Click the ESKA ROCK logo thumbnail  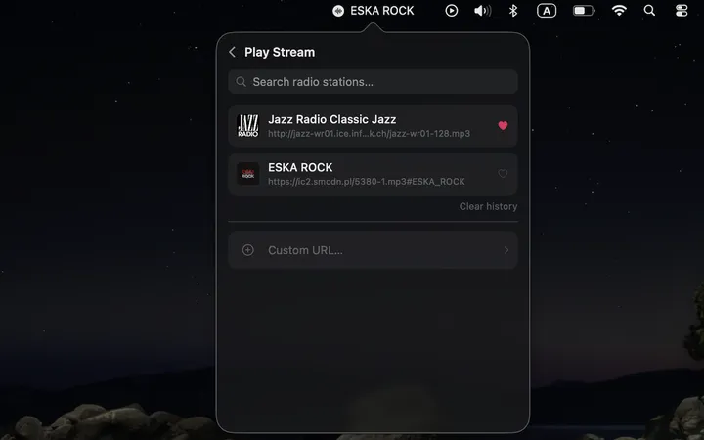247,174
